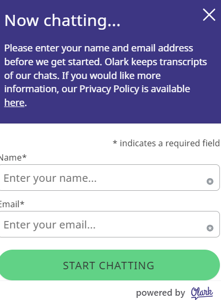Click the required asterisk icon in email field

210,228
